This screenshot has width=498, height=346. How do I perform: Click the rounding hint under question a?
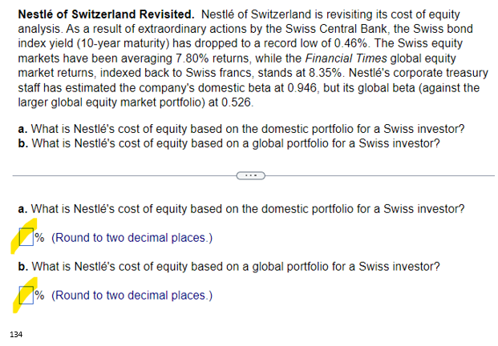[x=132, y=238]
